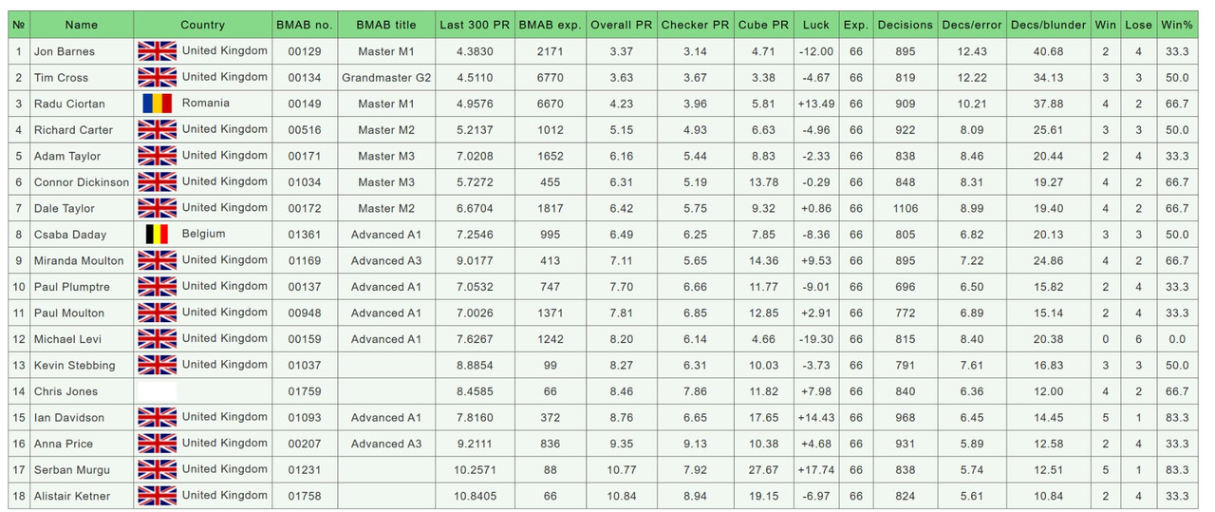The image size is (1215, 512).
Task: Click Luck value -19.30
Action: click(816, 339)
